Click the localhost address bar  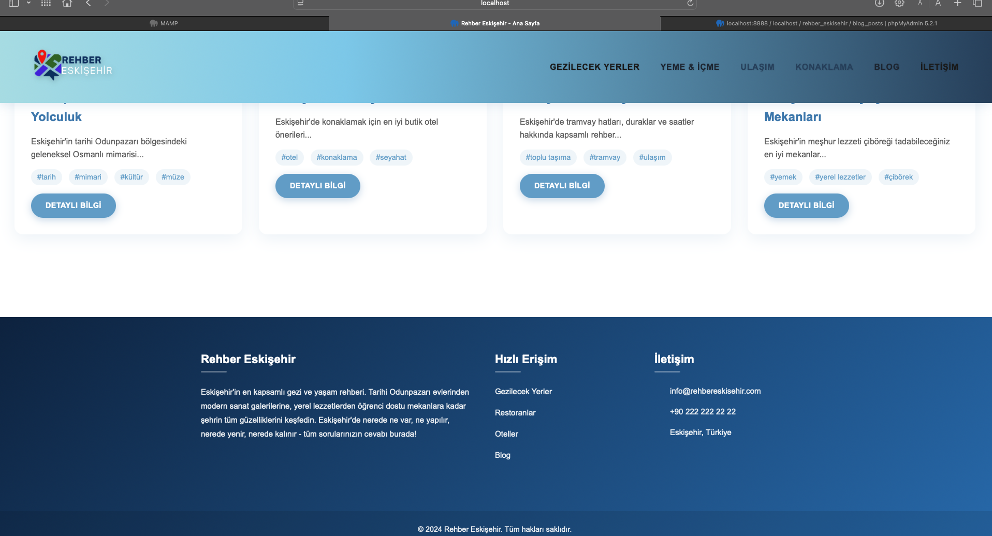pyautogui.click(x=494, y=4)
